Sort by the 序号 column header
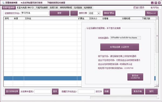This screenshot has width=162, height=102. 8,18
